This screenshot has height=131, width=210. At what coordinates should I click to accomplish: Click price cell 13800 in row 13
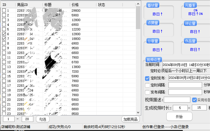point(76,67)
